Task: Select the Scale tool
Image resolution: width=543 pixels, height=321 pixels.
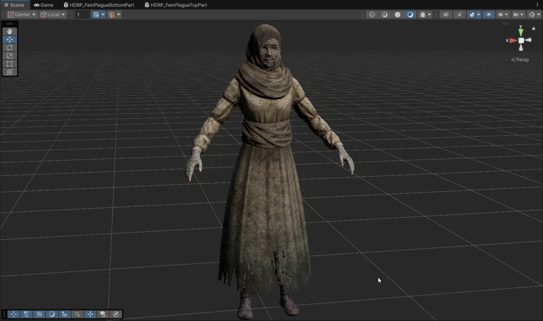Action: pos(10,56)
